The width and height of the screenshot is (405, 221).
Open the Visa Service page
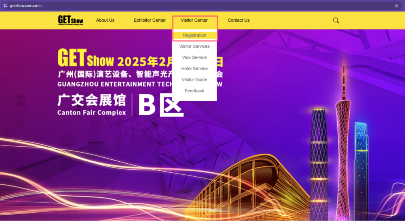coord(194,57)
